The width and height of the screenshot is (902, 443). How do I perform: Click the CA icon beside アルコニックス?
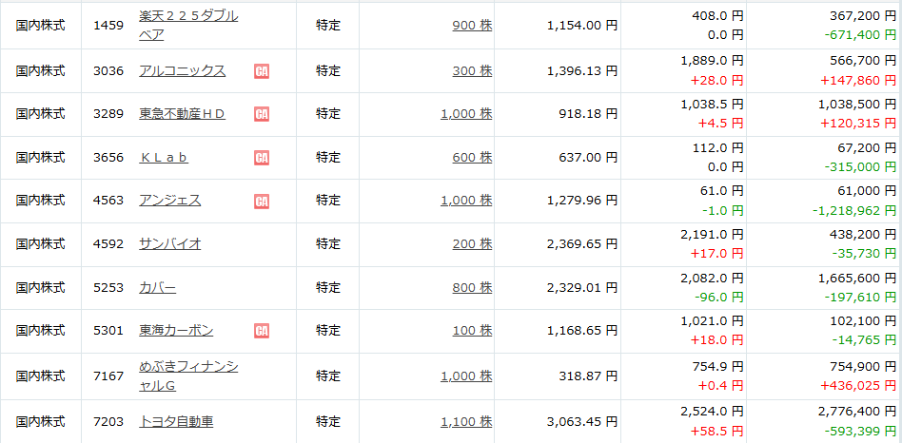click(x=261, y=71)
